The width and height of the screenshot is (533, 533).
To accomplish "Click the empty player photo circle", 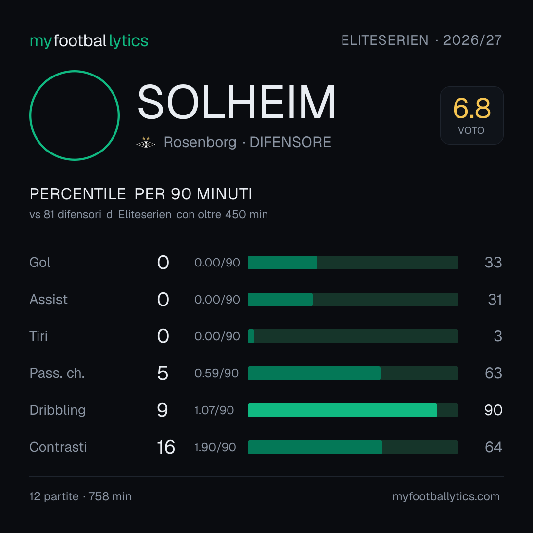I will pyautogui.click(x=75, y=115).
